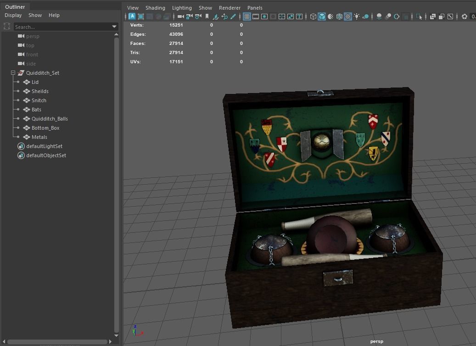The height and width of the screenshot is (346, 476).
Task: Open the Lighting menu
Action: click(182, 8)
